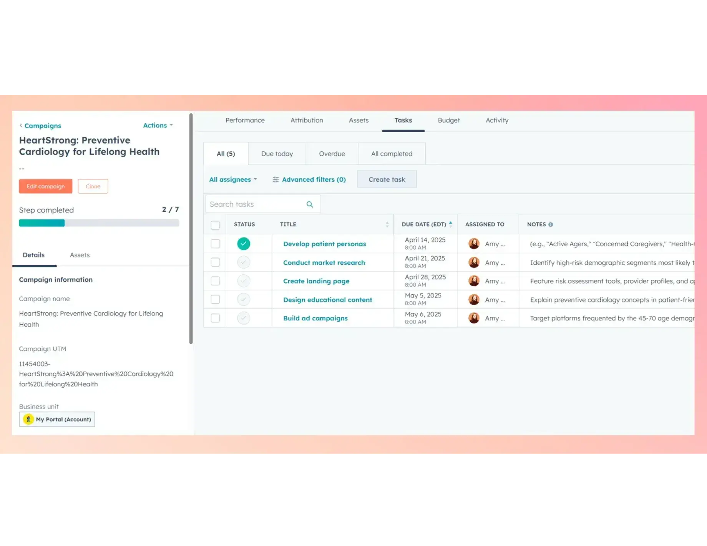
Task: Switch to the Budget tab
Action: coord(448,120)
